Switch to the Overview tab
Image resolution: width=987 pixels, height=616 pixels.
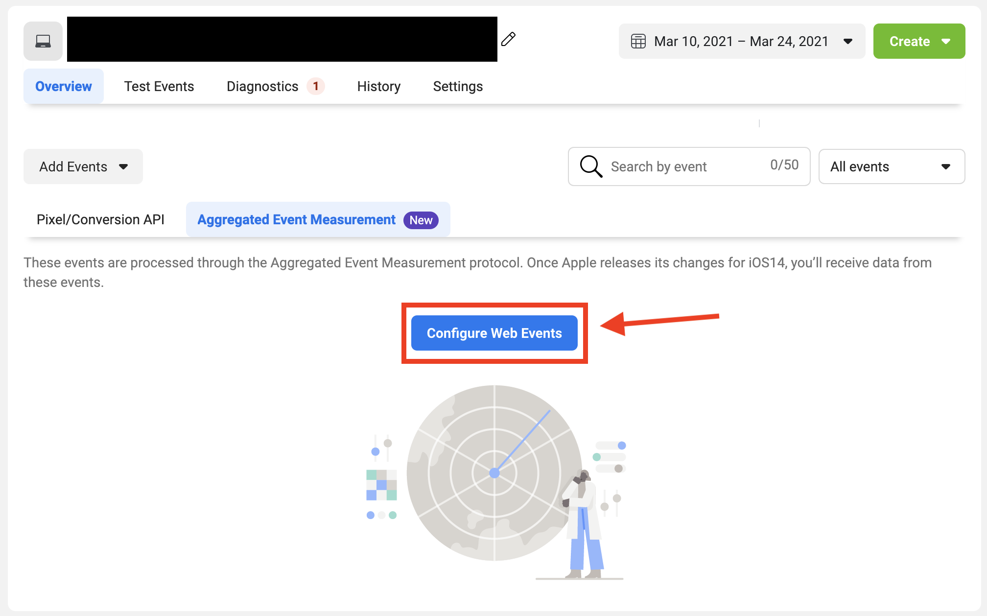coord(64,86)
